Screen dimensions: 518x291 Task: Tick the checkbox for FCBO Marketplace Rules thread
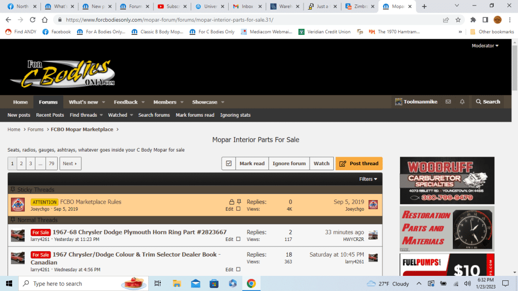239,209
